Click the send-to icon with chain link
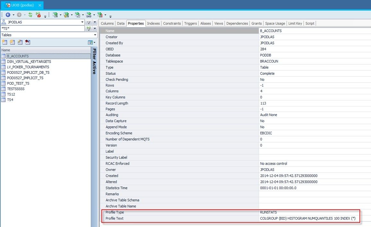This screenshot has height=227, width=371. click(89, 15)
